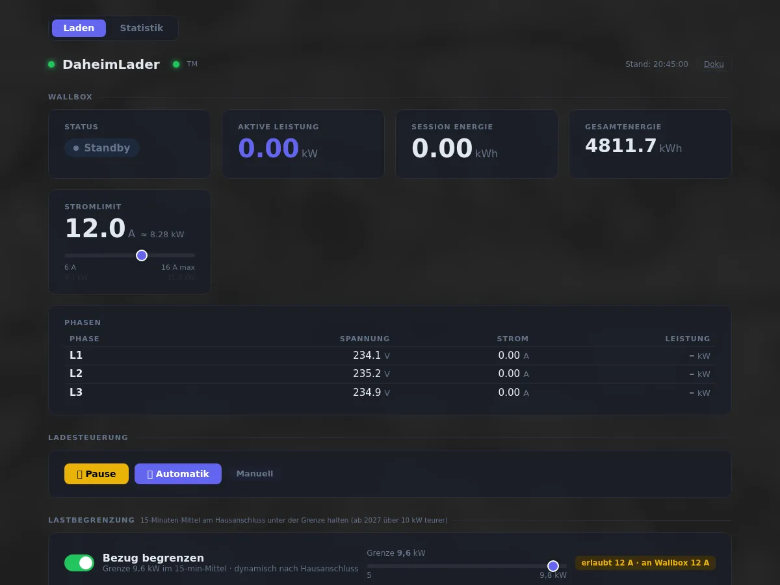Click the 'Grenze 9,6 kW im 15-min-Mittel' subtitle
The image size is (780, 585).
point(230,569)
